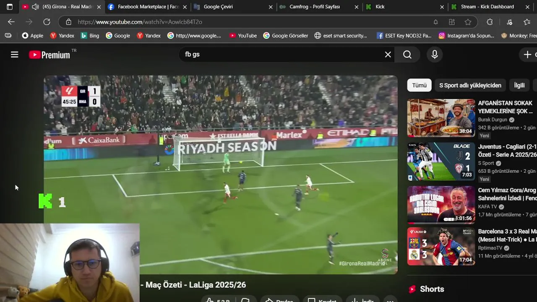Clear the search query with the X
The image size is (537, 302).
pos(388,55)
